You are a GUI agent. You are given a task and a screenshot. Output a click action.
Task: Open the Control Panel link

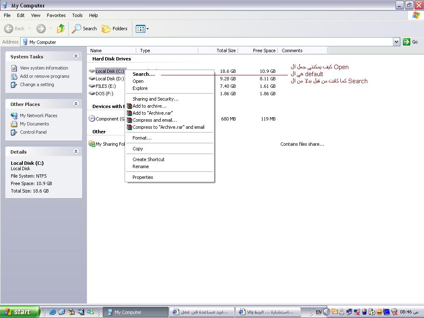coord(33,132)
